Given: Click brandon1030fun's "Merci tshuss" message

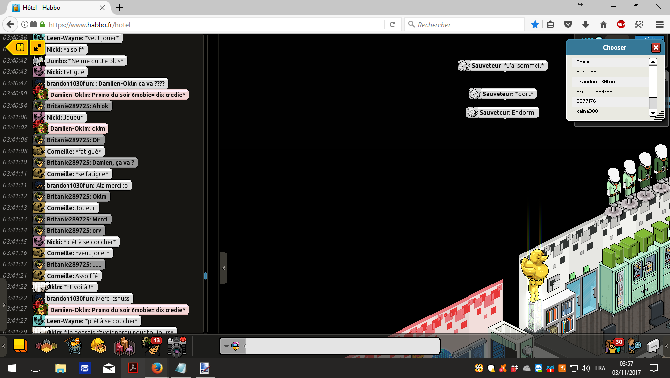Looking at the screenshot, I should 82,298.
